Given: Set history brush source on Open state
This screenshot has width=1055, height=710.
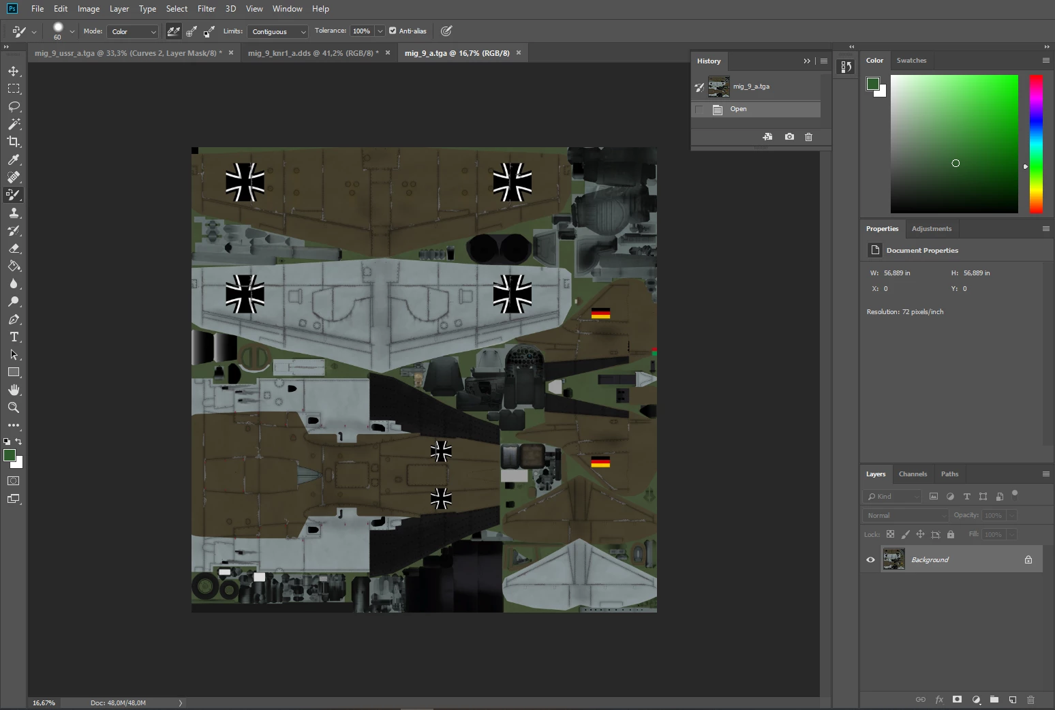Looking at the screenshot, I should click(x=699, y=109).
